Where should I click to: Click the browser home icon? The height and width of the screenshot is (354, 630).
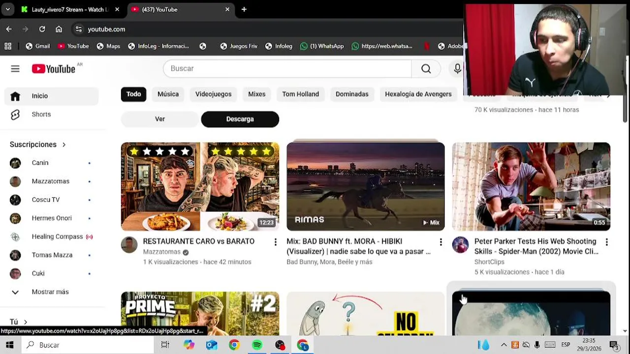[x=59, y=29]
